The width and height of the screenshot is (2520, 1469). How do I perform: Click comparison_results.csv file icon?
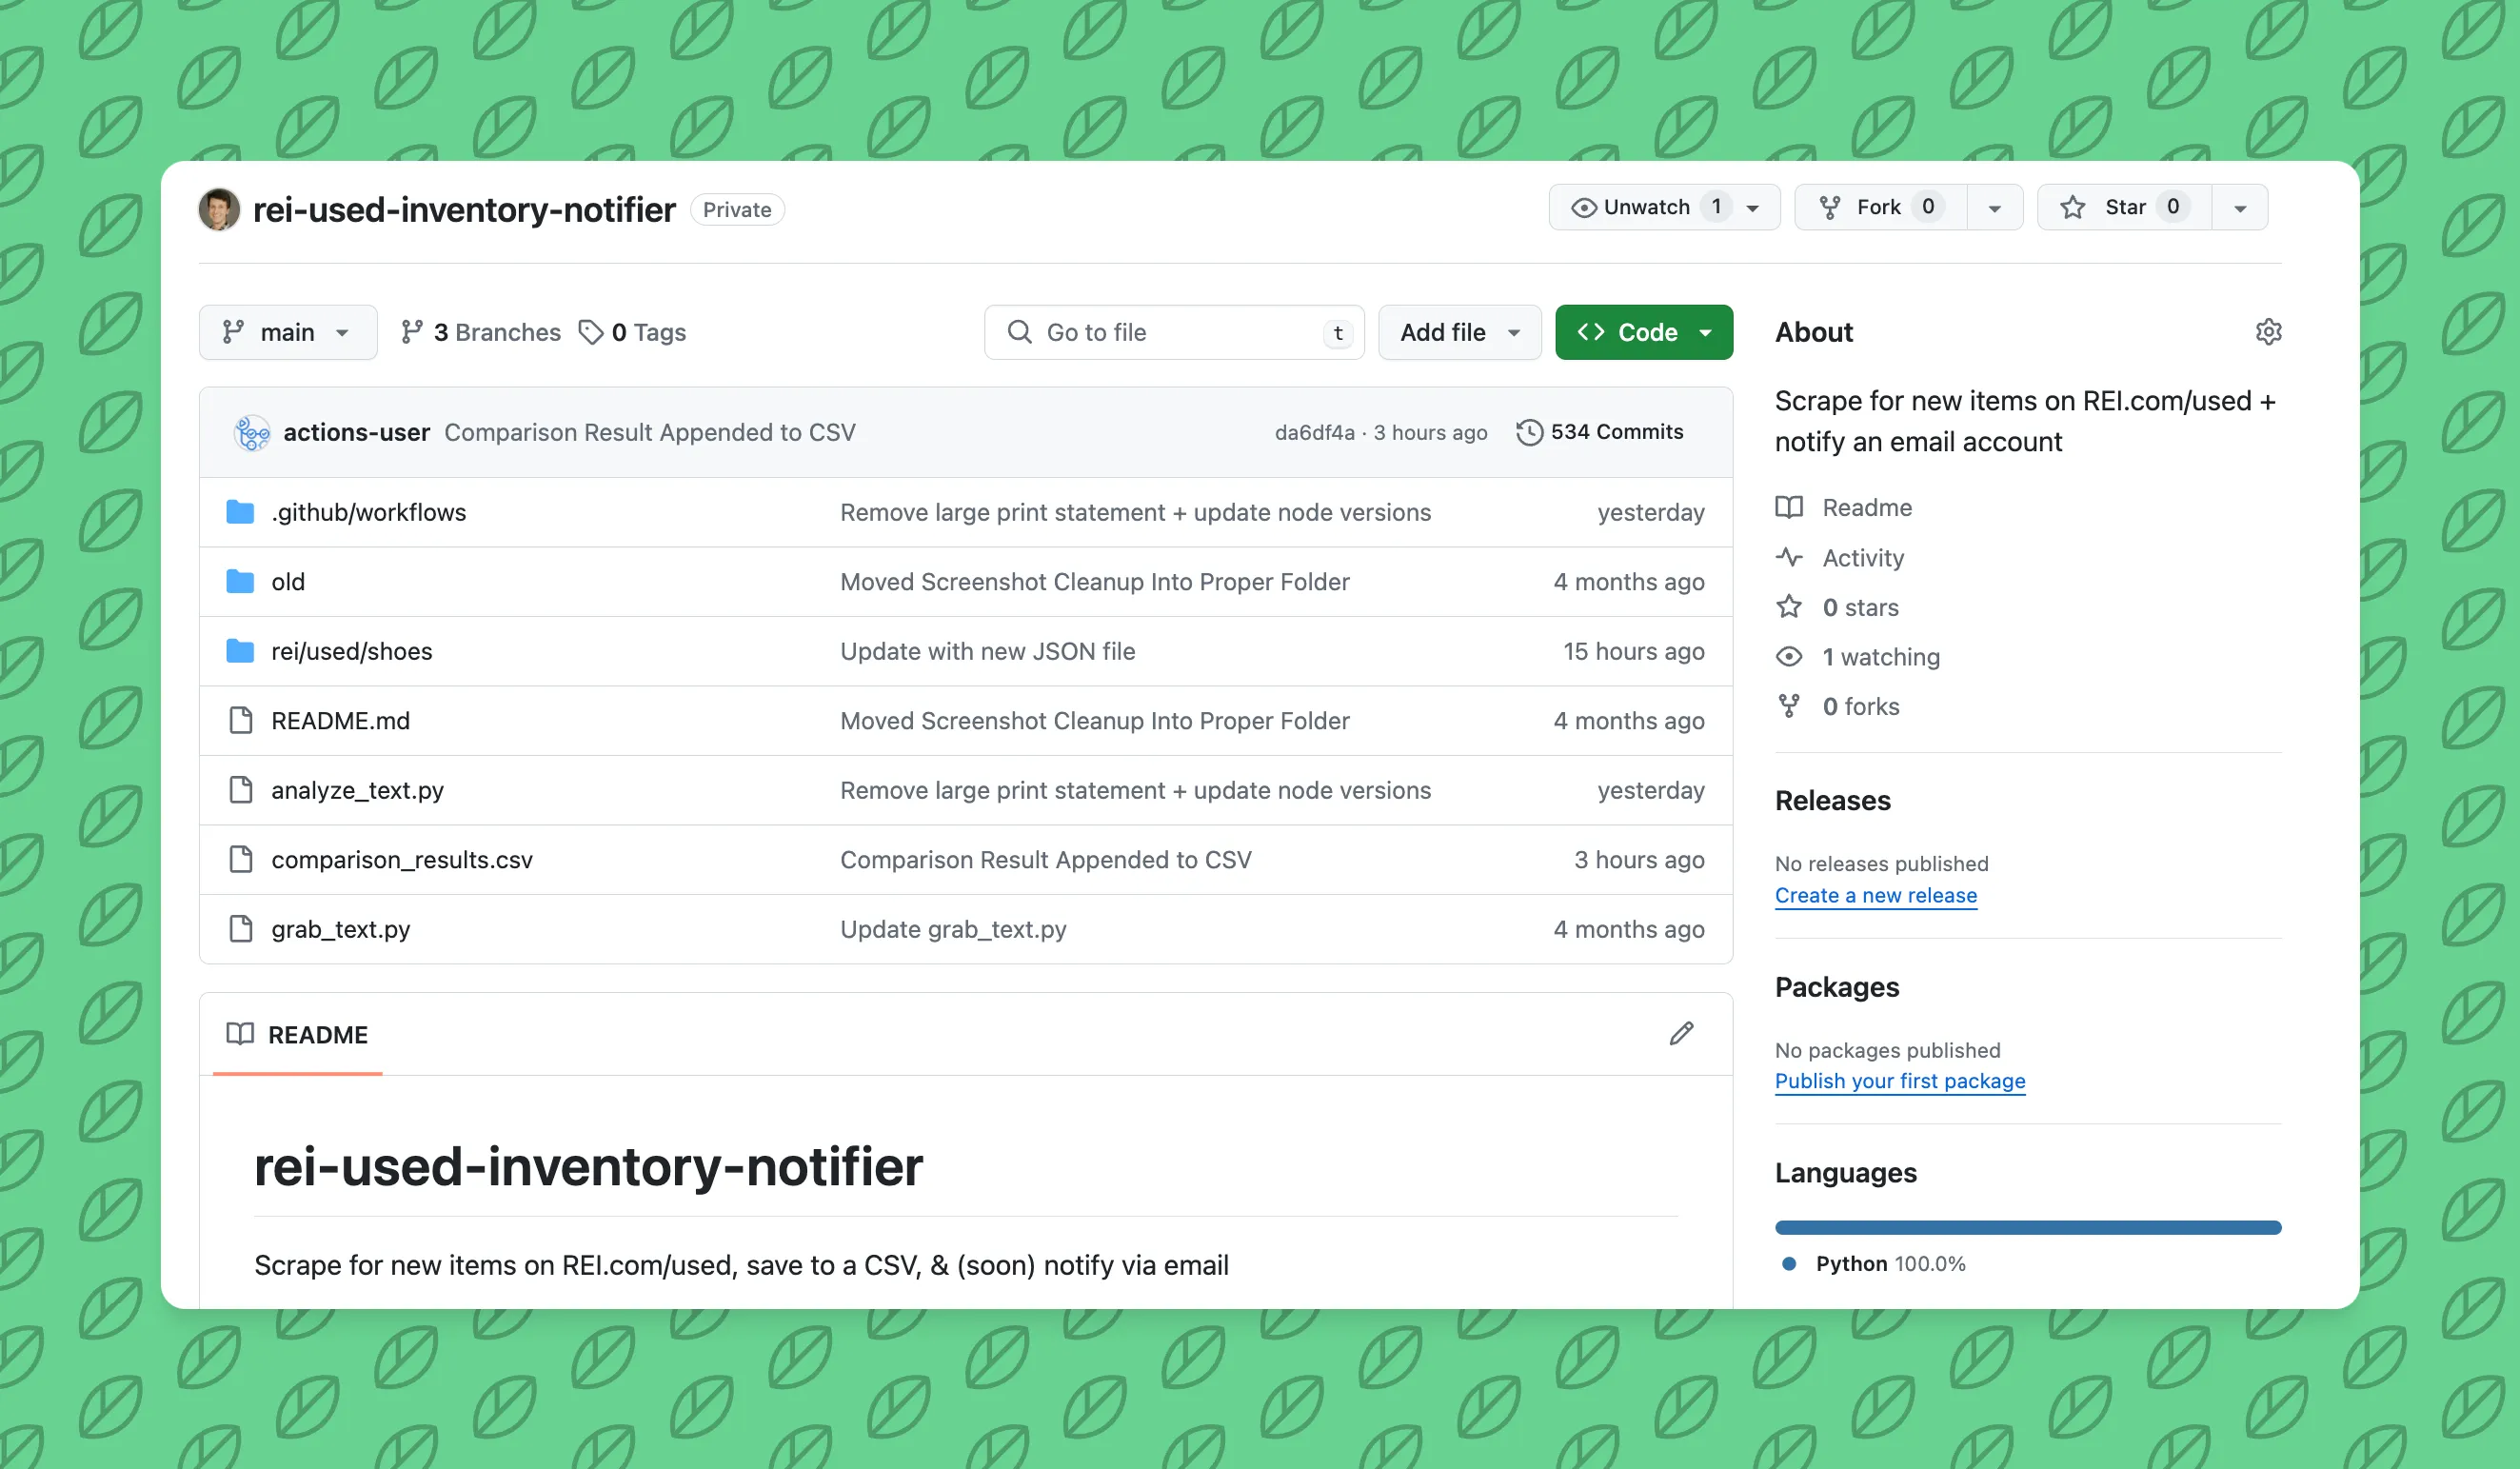(x=240, y=859)
